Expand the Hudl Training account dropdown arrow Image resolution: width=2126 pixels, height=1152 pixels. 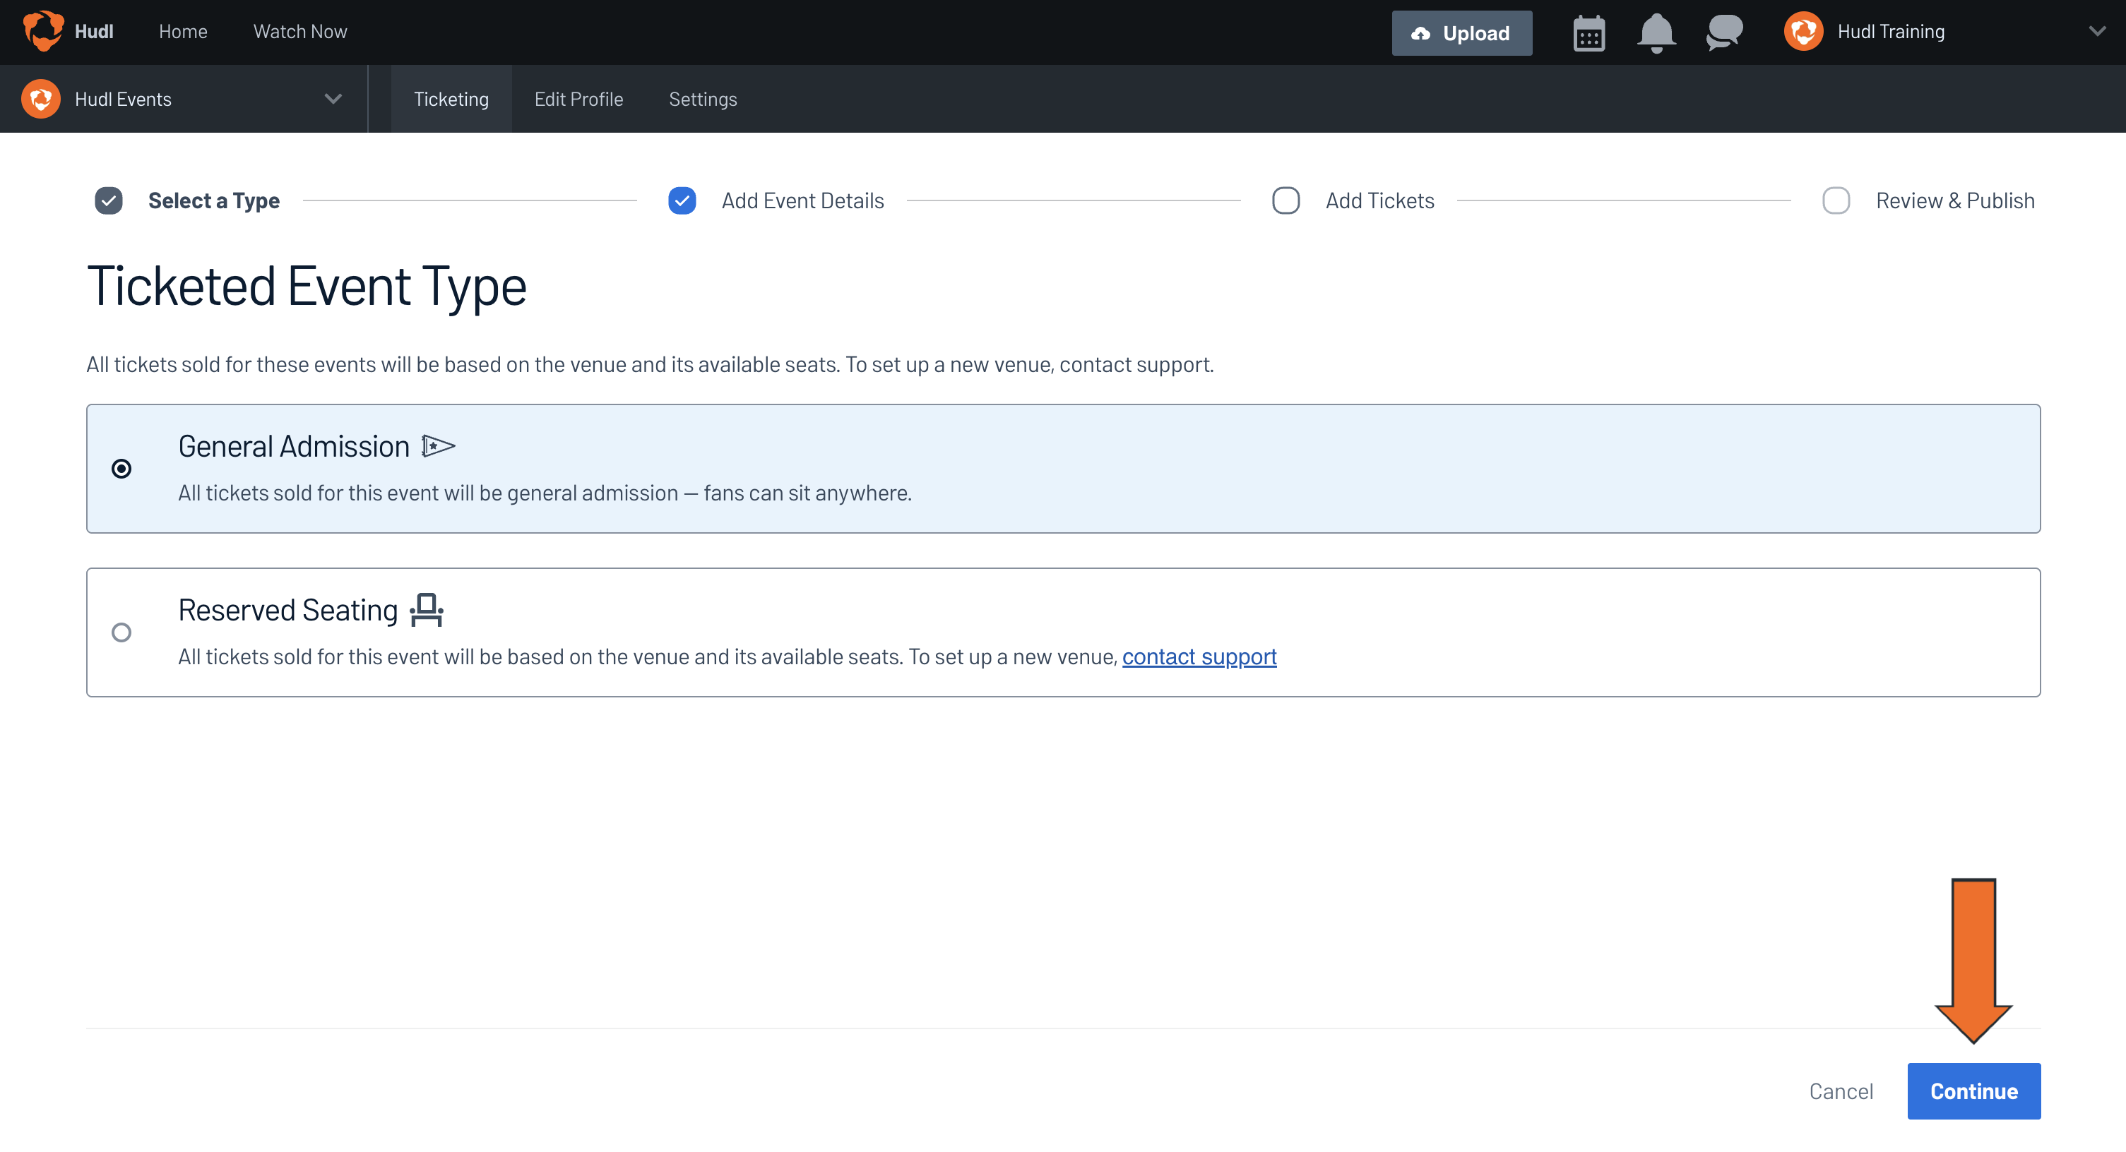(2097, 31)
